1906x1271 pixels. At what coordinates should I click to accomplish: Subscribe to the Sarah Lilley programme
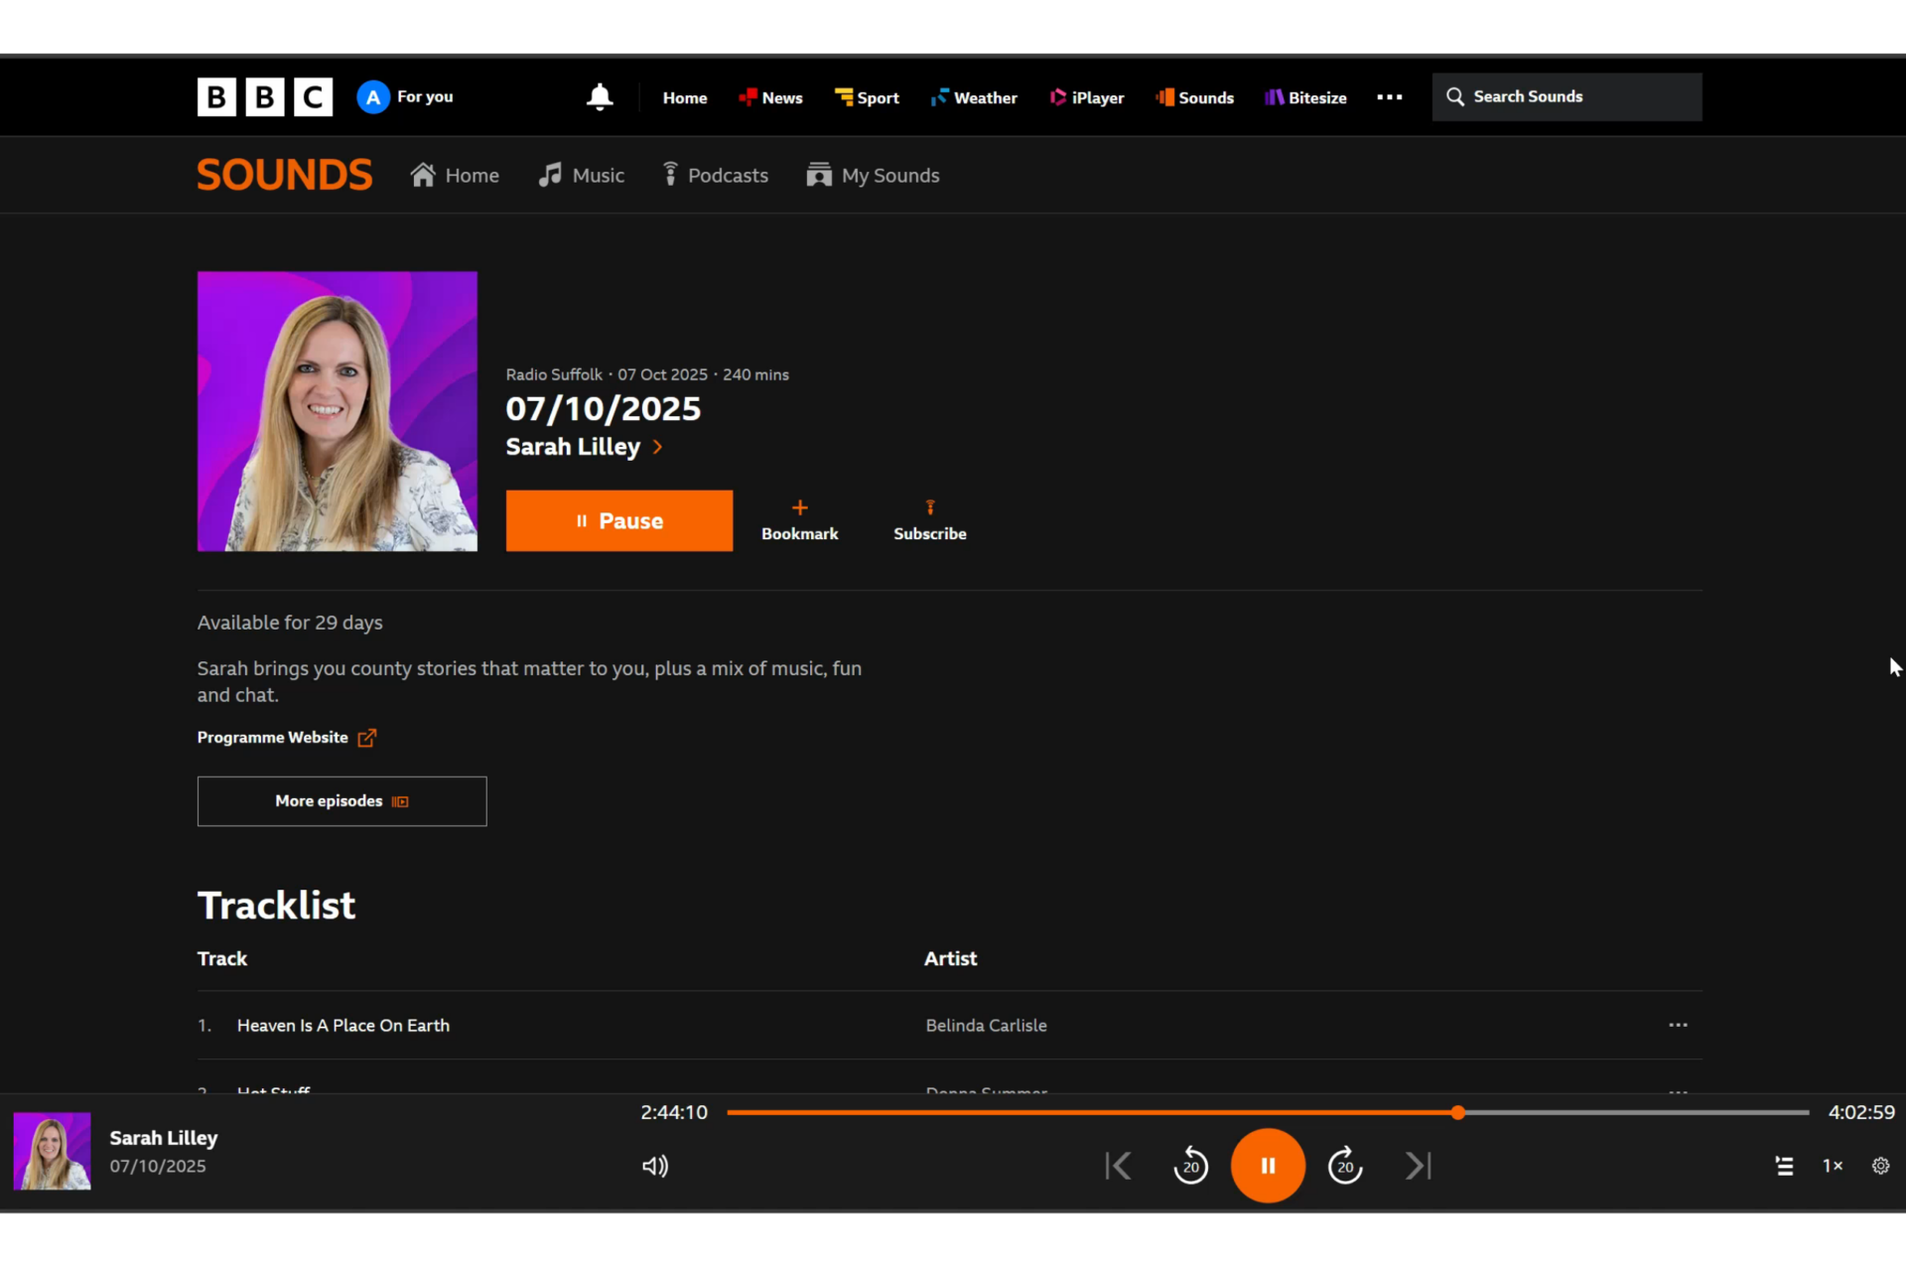click(929, 520)
